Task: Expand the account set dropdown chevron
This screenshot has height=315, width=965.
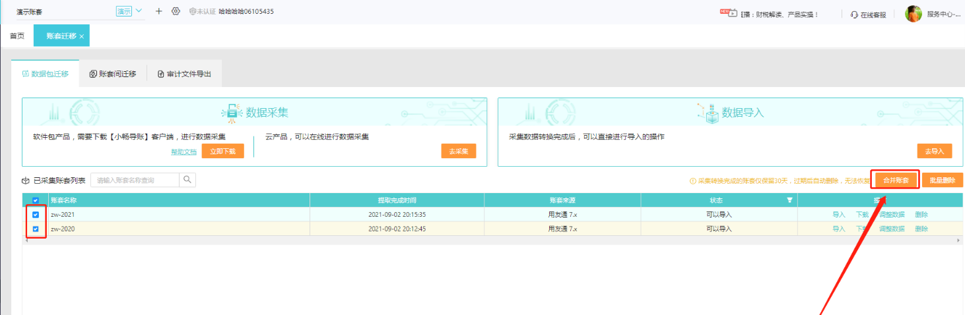Action: coord(139,11)
